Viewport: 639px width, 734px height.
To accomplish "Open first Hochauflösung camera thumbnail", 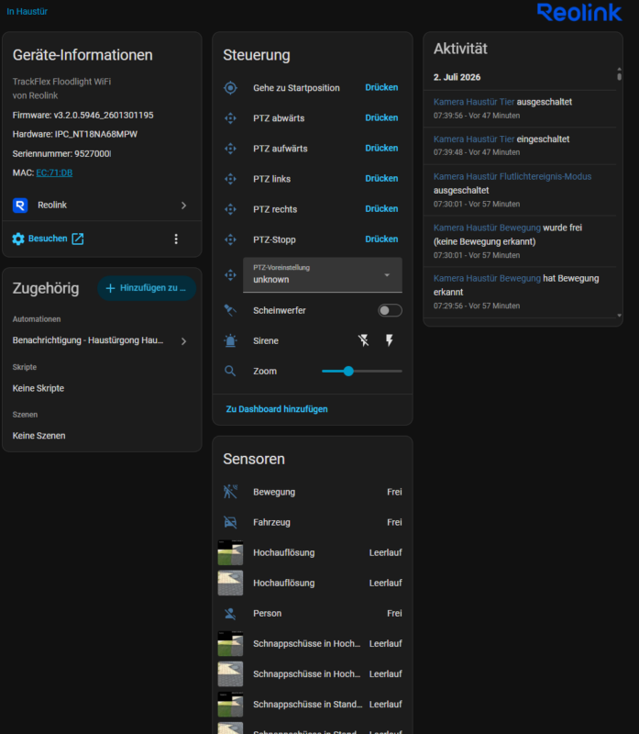I will [x=230, y=552].
